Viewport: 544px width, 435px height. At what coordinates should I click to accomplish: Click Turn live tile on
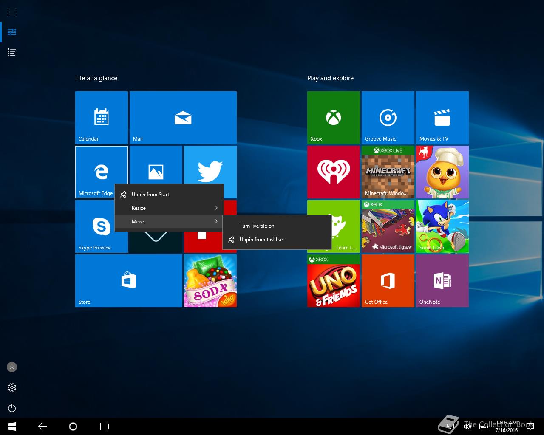point(277,226)
